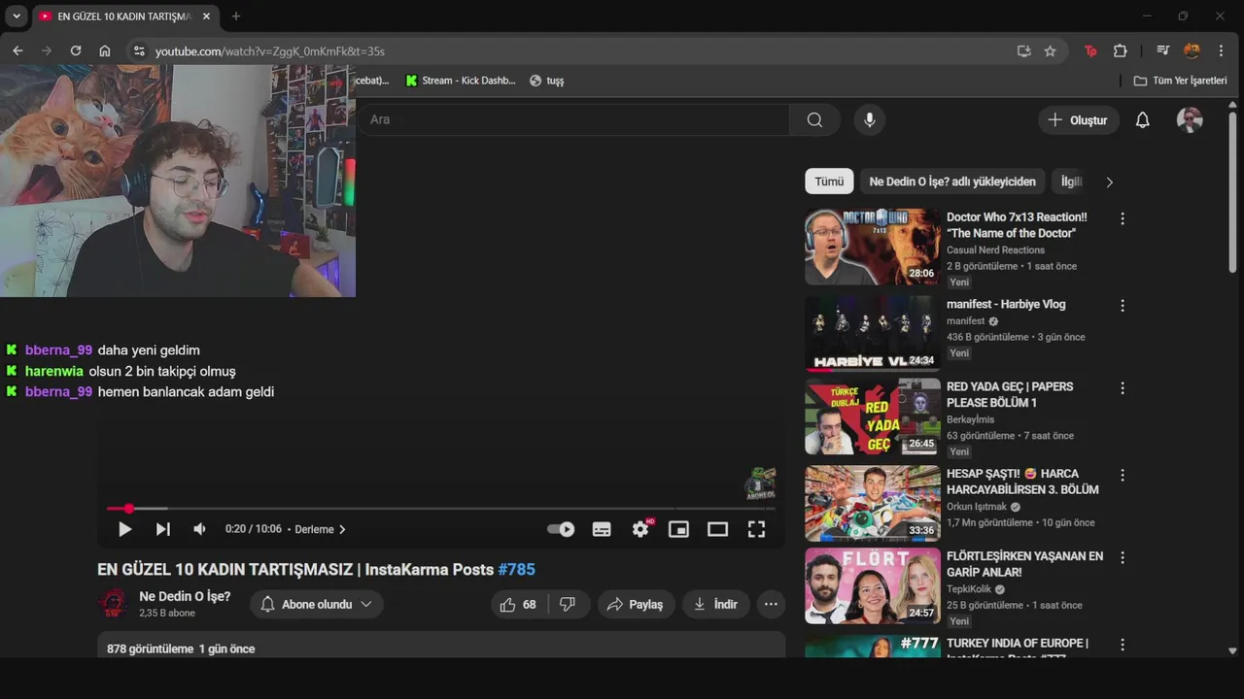View site information icon in address bar
The width and height of the screenshot is (1244, 699).
pyautogui.click(x=139, y=50)
